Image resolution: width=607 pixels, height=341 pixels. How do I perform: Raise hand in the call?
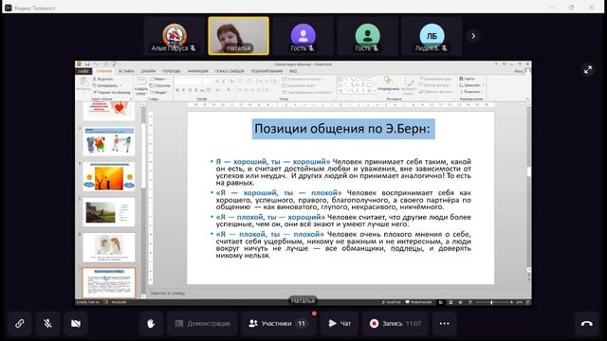pyautogui.click(x=151, y=323)
